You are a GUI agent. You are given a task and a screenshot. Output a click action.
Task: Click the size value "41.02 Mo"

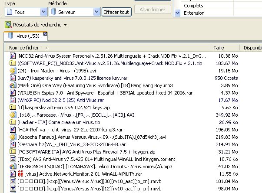(x=228, y=167)
